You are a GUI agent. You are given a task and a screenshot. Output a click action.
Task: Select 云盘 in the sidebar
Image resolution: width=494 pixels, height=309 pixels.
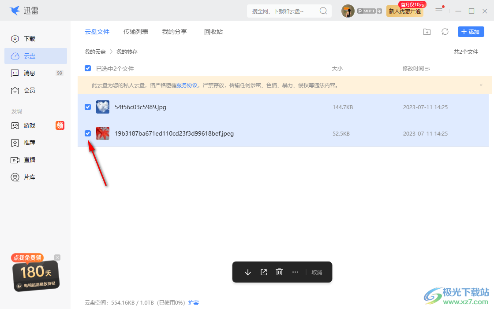pyautogui.click(x=36, y=56)
